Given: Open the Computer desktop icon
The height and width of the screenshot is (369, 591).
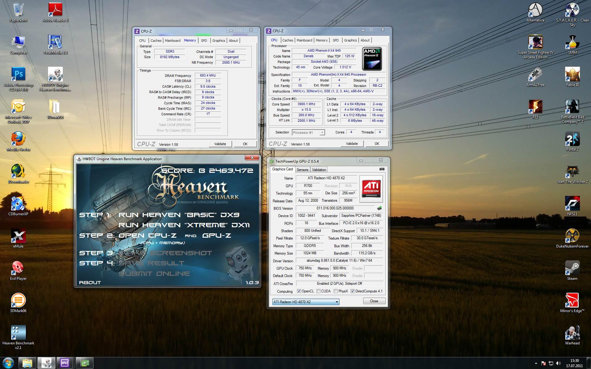Looking at the screenshot, I should (x=18, y=45).
